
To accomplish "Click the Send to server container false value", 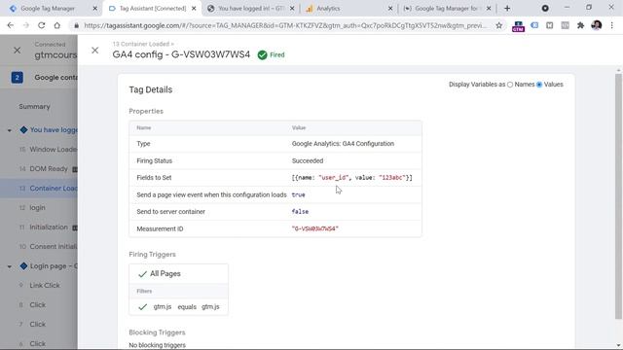I will pos(300,212).
